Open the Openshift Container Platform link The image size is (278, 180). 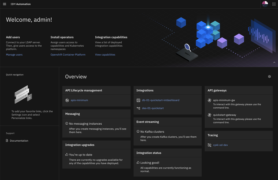tap(68, 54)
